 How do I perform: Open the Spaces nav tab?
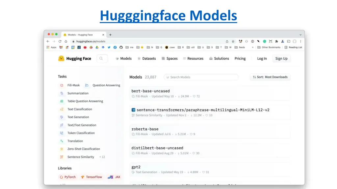pyautogui.click(x=169, y=58)
